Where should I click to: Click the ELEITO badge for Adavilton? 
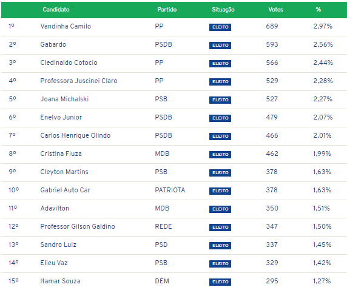pyautogui.click(x=220, y=209)
